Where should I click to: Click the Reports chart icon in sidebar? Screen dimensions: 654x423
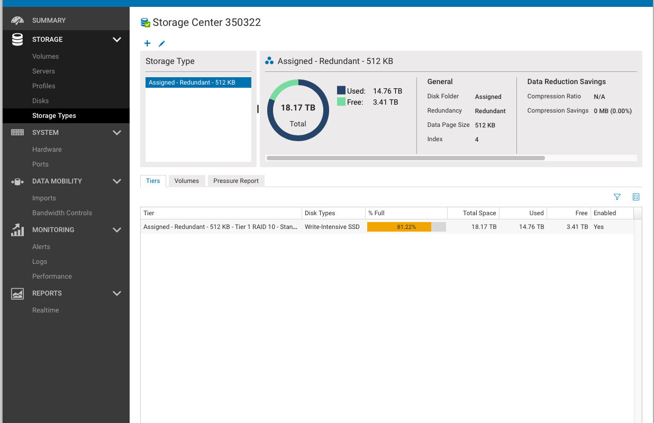tap(17, 293)
